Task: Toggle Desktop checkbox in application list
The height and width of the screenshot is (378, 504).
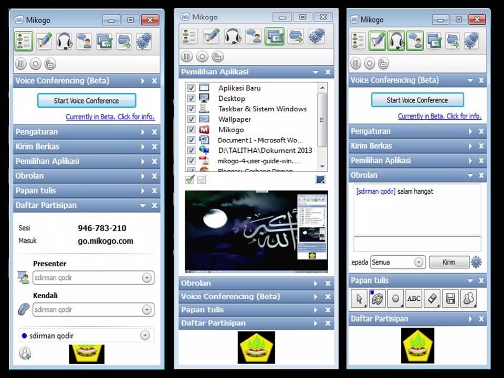Action: click(191, 98)
